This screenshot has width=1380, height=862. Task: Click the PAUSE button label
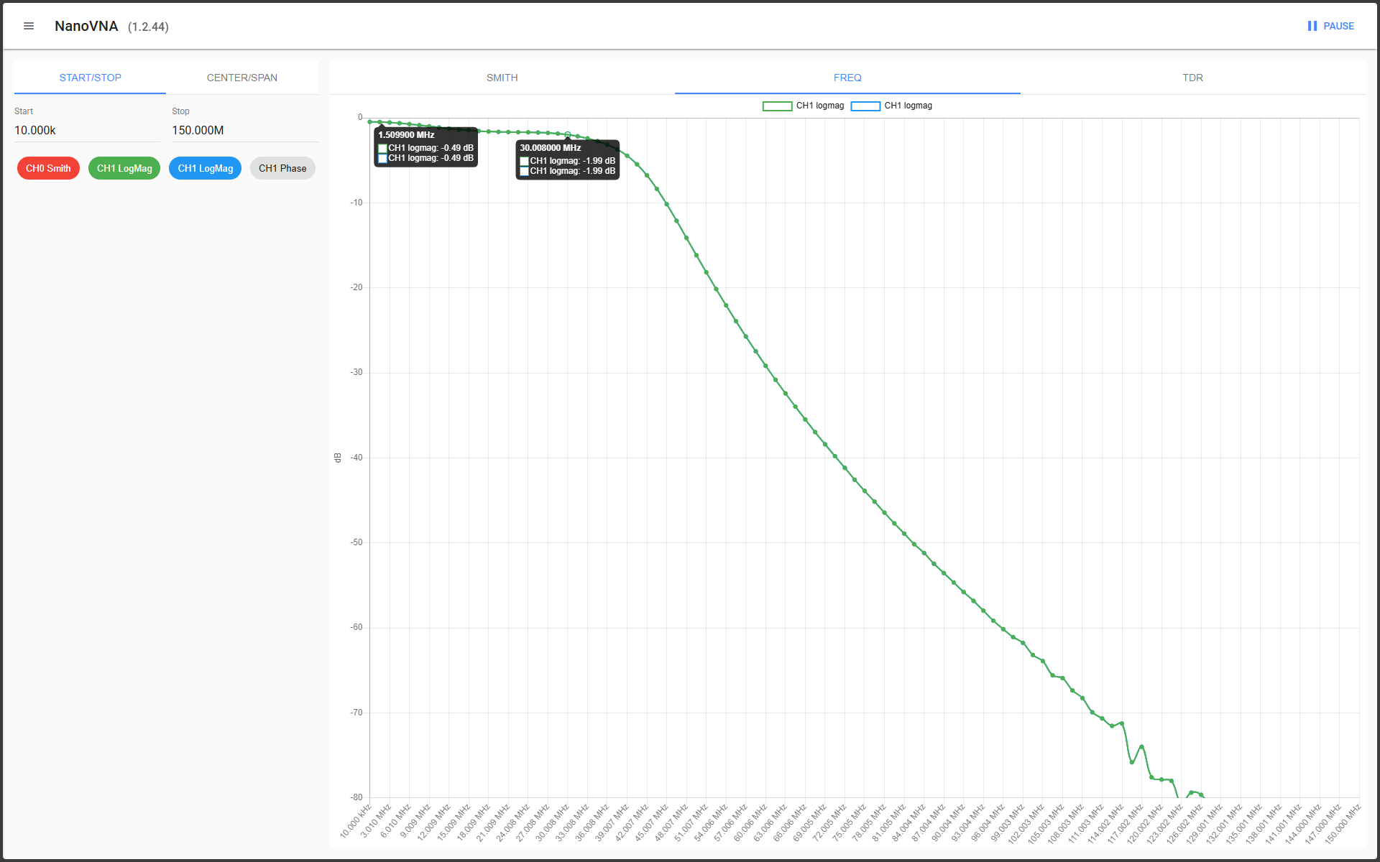click(1338, 26)
